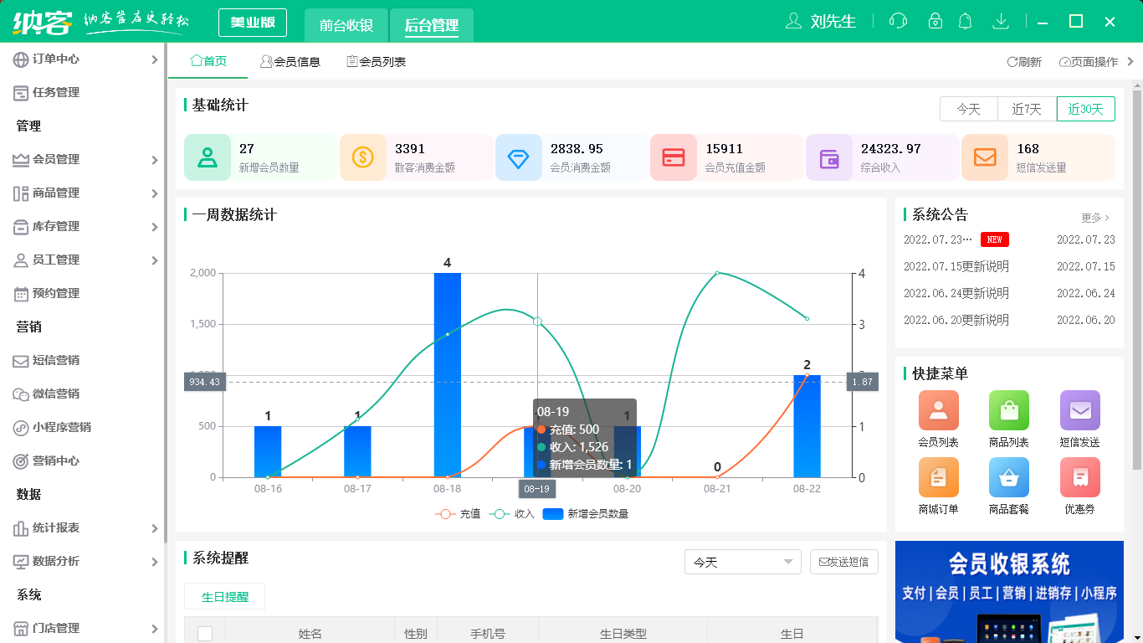The width and height of the screenshot is (1143, 643).
Task: Toggle 收入 series in chart legend
Action: click(x=512, y=514)
